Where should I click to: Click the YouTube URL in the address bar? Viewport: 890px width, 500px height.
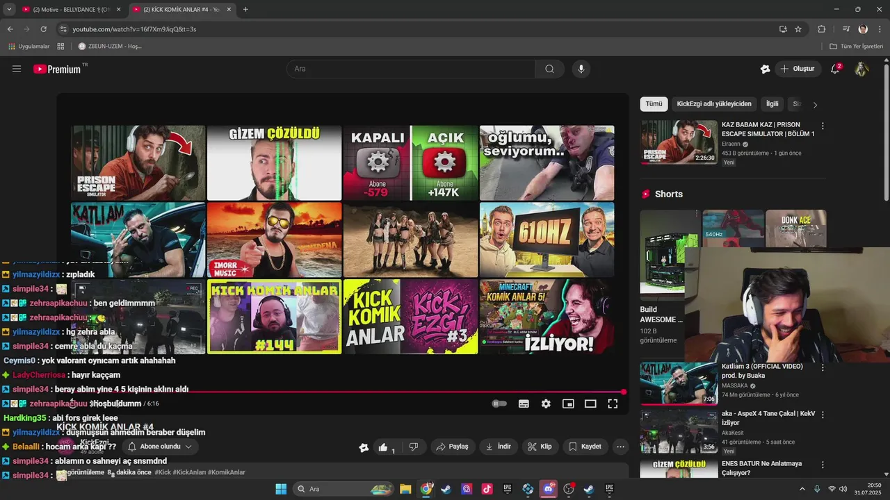click(134, 29)
